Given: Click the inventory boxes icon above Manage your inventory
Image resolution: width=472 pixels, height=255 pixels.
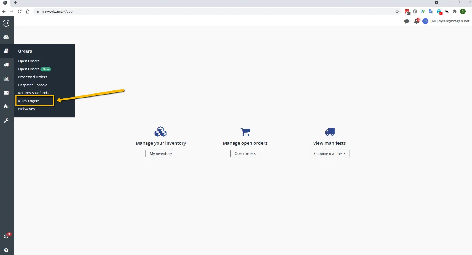Looking at the screenshot, I should pos(160,131).
